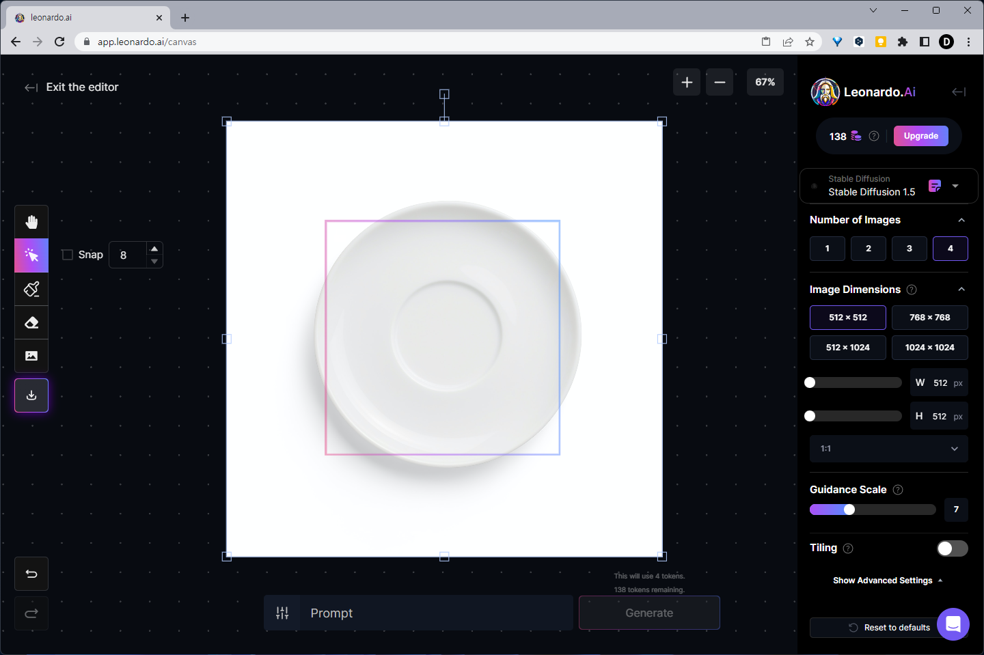Redo the canvas action

[31, 613]
